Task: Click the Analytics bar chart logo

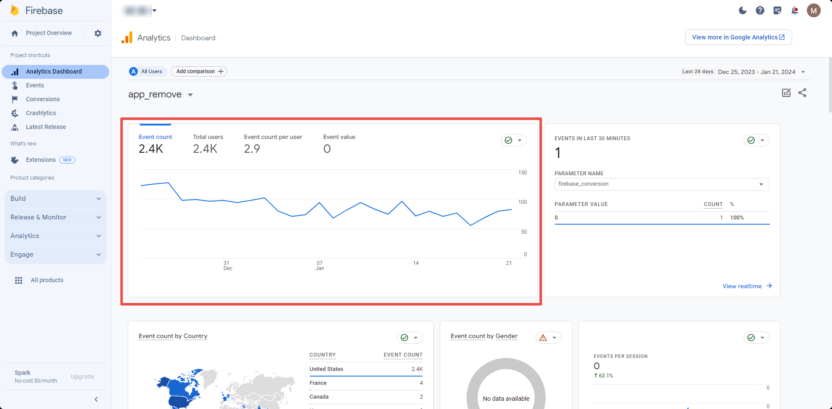Action: tap(127, 38)
